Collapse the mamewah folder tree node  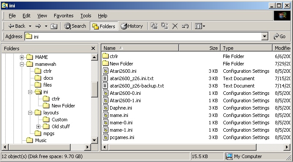22,64
